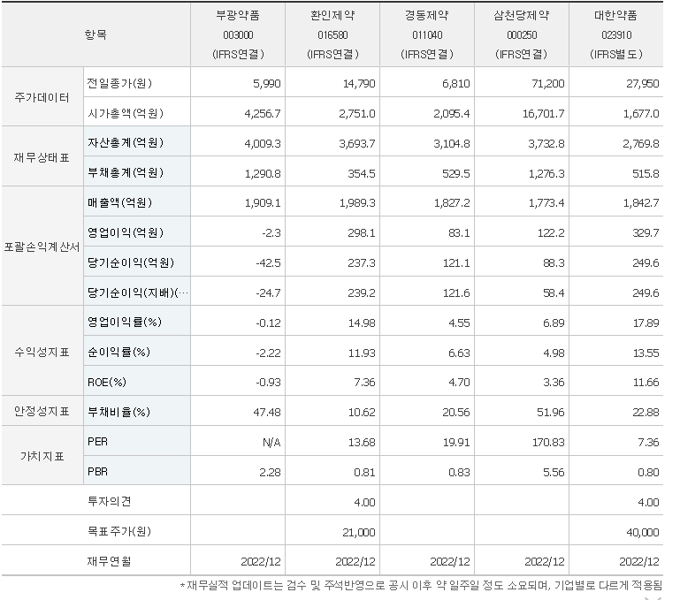Select the target price 21,000

(359, 532)
